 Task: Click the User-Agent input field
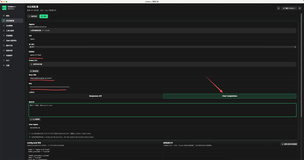tap(162, 128)
